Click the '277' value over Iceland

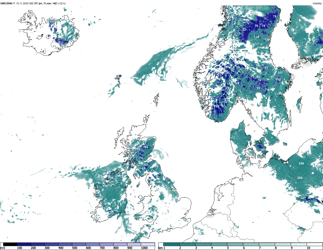tap(71, 30)
